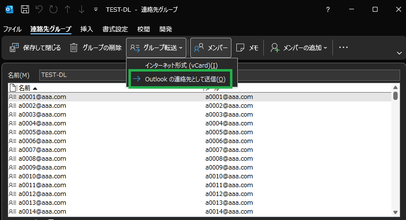Open the メモ notes view

pyautogui.click(x=247, y=48)
